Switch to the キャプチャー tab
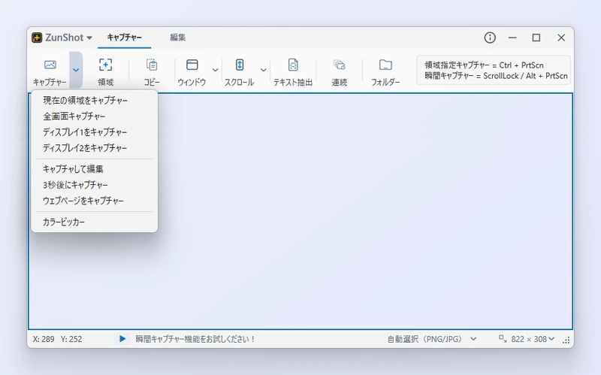The image size is (601, 375). (x=124, y=37)
